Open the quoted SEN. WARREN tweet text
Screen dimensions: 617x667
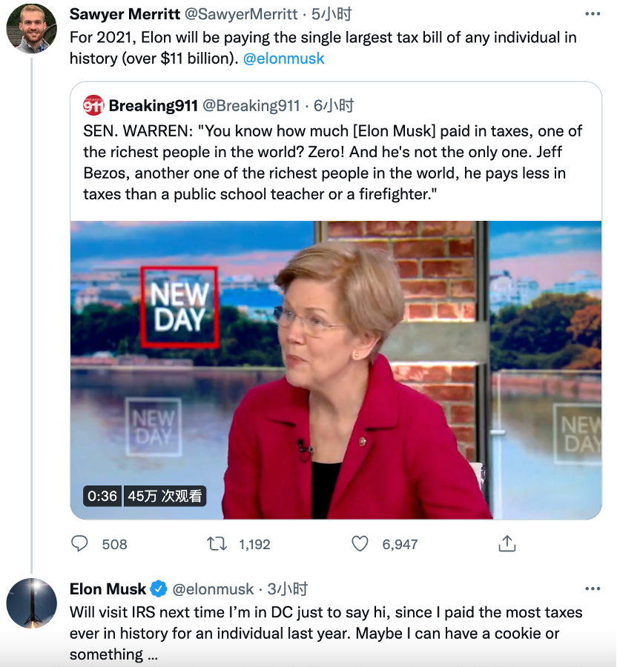(334, 162)
